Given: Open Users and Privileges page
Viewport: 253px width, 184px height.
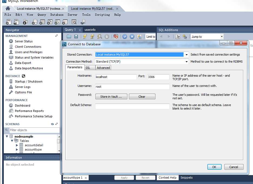Looking at the screenshot, I should [x=29, y=52].
